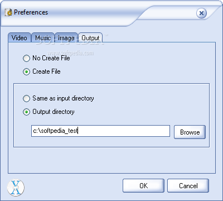Select the Output tab
Viewport: 223px width, 201px height.
(90, 38)
